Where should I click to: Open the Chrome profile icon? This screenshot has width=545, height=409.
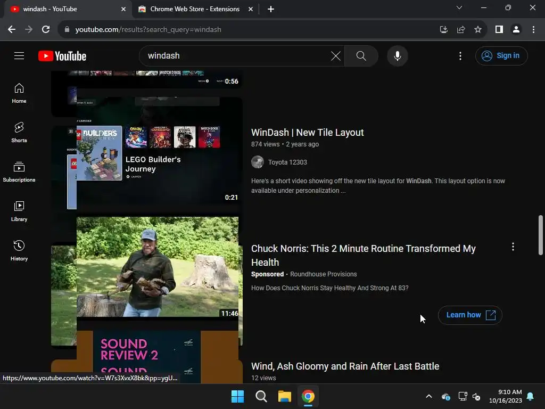point(516,30)
